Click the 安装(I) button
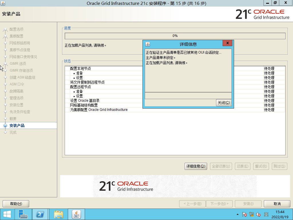This screenshot has height=220, width=293. (248, 204)
